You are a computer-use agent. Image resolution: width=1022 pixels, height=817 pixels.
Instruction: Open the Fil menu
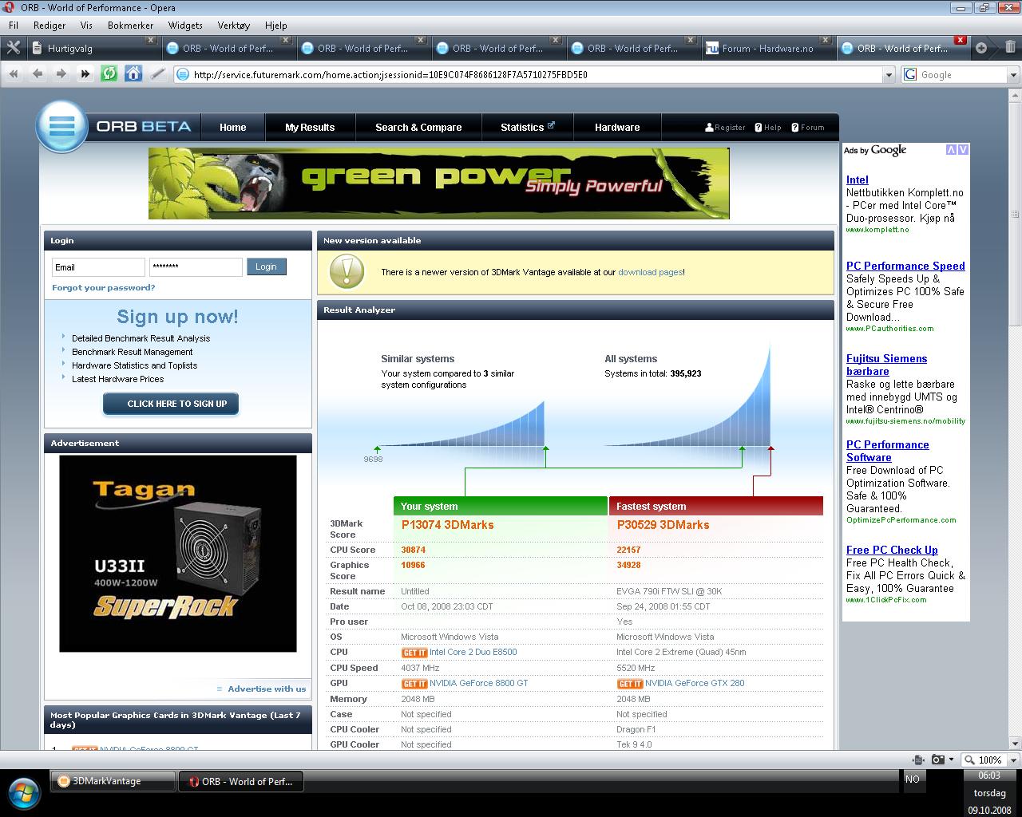click(x=14, y=26)
